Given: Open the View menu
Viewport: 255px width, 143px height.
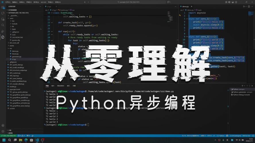Looking at the screenshot, I should [29, 2].
